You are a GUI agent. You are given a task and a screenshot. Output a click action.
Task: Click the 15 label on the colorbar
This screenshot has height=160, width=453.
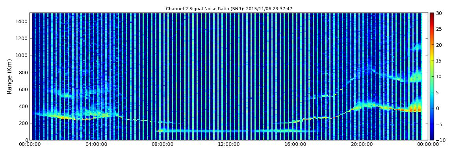(439, 61)
